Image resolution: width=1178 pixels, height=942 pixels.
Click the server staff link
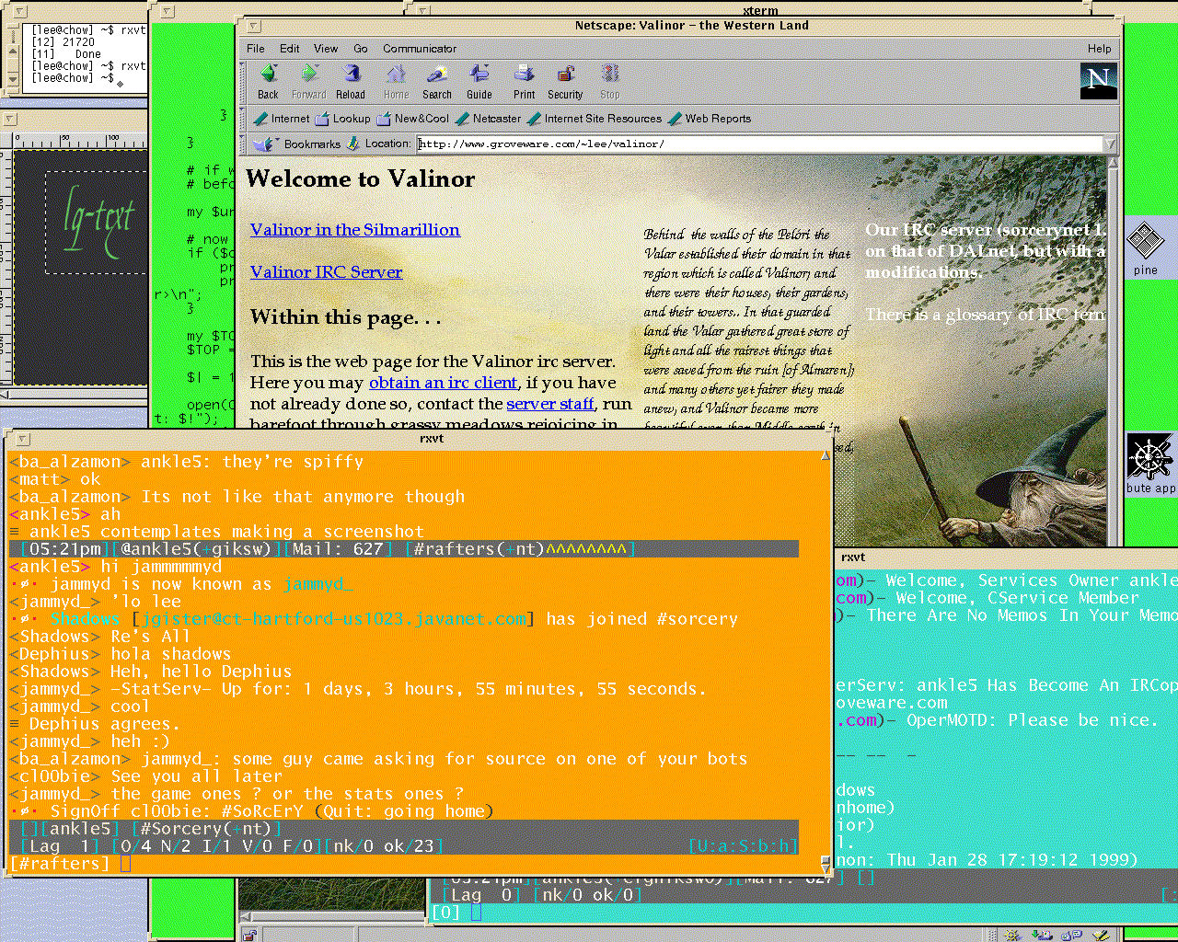tap(550, 404)
